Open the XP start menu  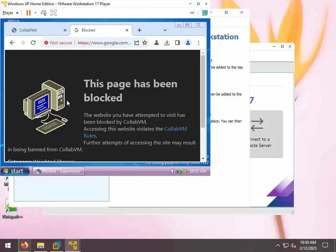pyautogui.click(x=14, y=171)
